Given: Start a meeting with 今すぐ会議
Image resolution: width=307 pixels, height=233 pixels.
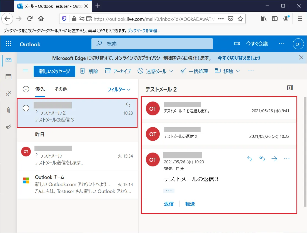Looking at the screenshot, I should tap(251, 44).
